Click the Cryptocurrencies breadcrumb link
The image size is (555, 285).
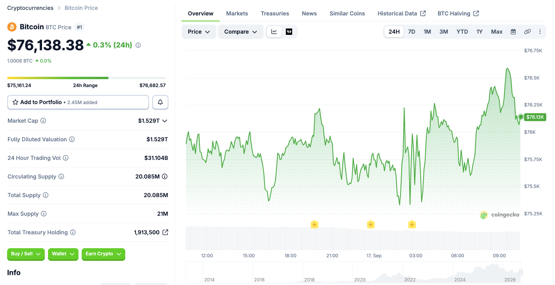pyautogui.click(x=31, y=8)
